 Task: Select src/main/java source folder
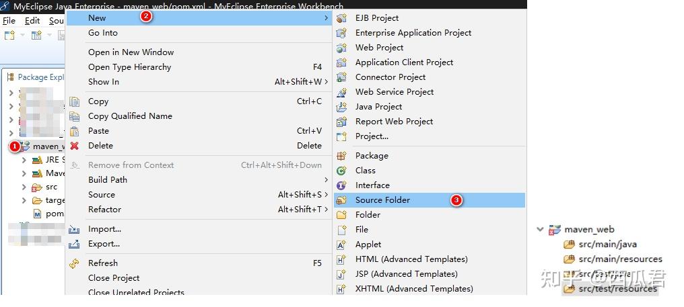click(608, 245)
